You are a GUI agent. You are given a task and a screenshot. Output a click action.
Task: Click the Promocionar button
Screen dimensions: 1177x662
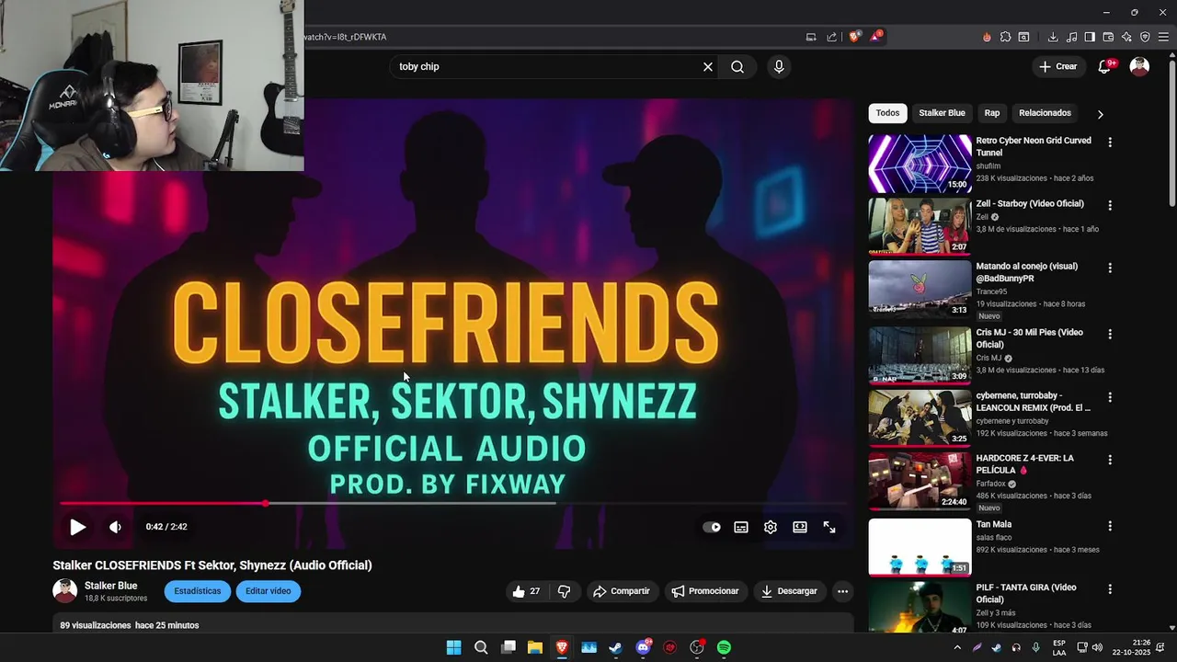click(705, 591)
